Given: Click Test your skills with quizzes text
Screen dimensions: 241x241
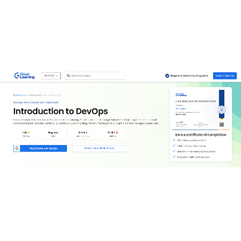Looking at the screenshot, I should click(193, 157).
